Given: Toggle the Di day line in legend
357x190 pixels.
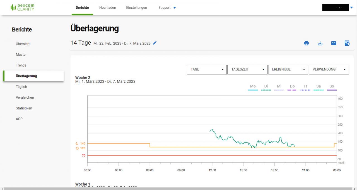Looking at the screenshot, I should tap(266, 87).
